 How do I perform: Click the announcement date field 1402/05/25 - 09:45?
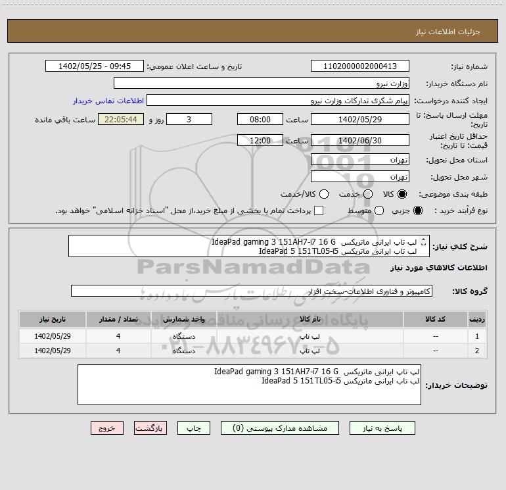tap(95, 66)
